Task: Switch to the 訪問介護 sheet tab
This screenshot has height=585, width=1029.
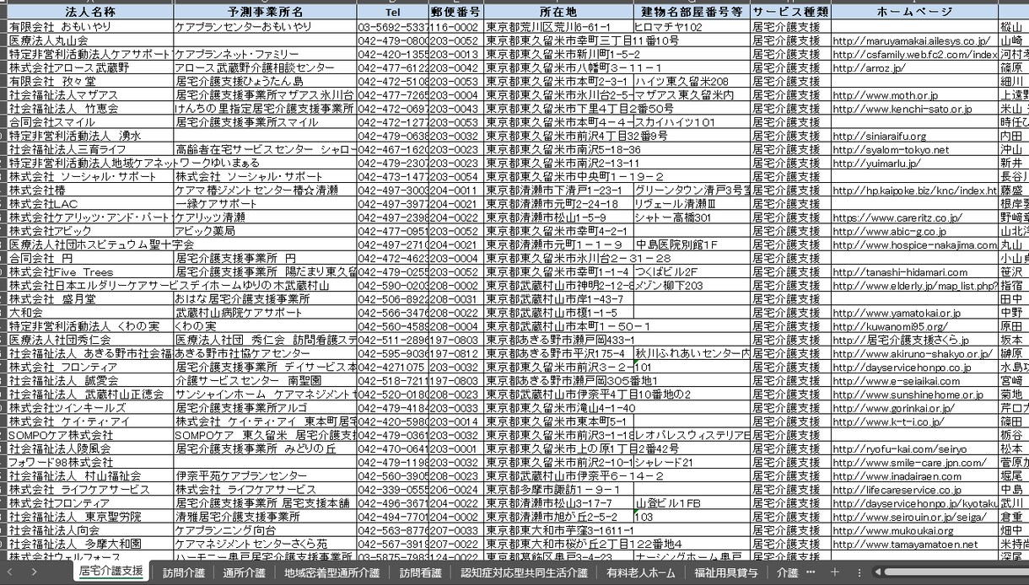Action: coord(184,572)
